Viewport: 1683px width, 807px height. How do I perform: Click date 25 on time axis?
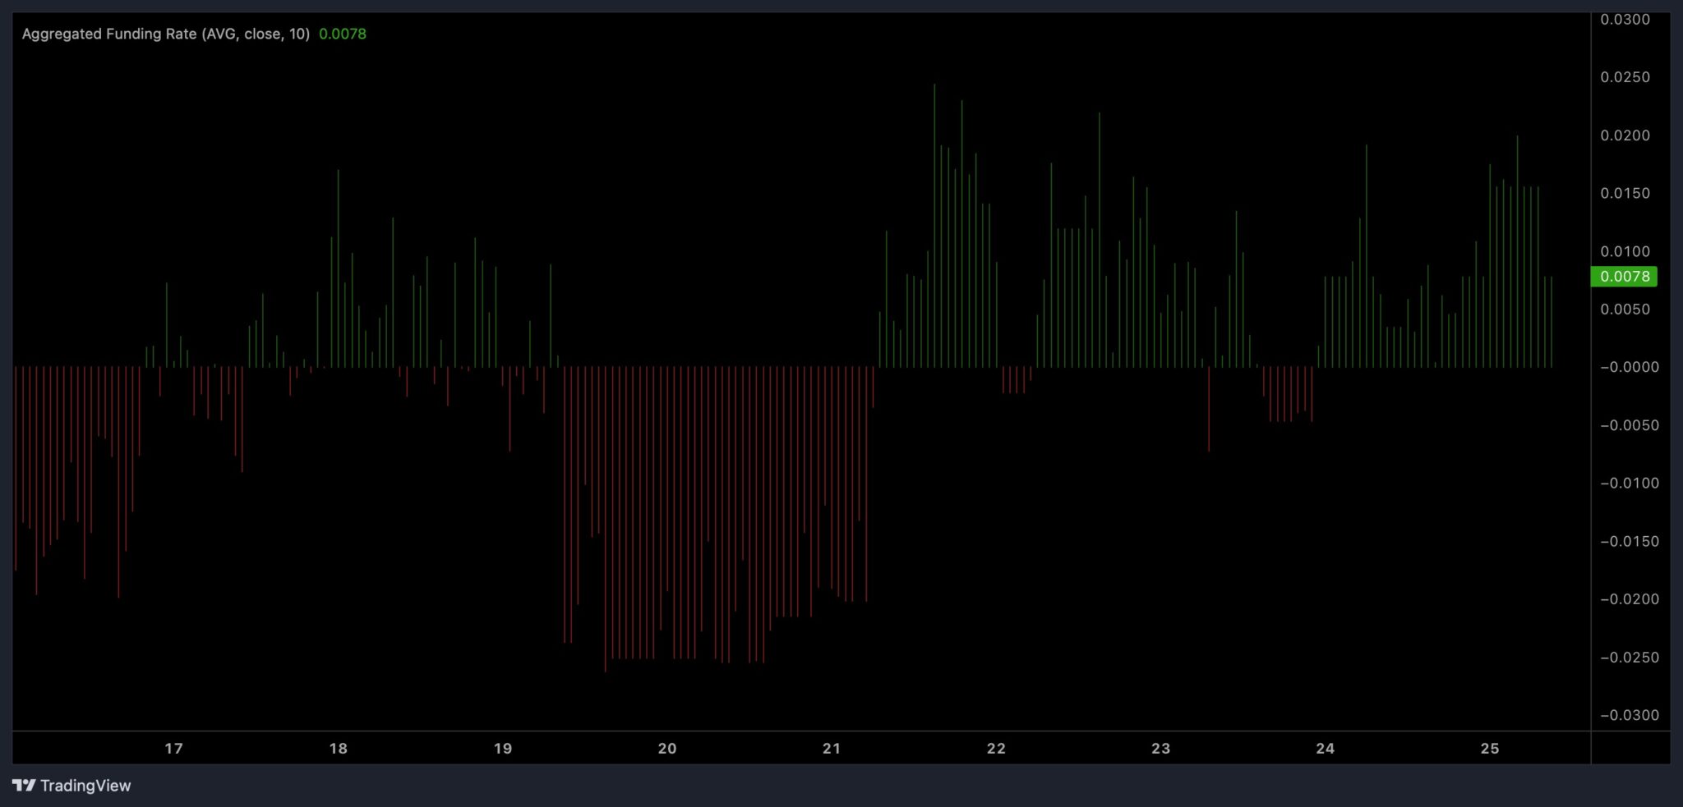1490,749
